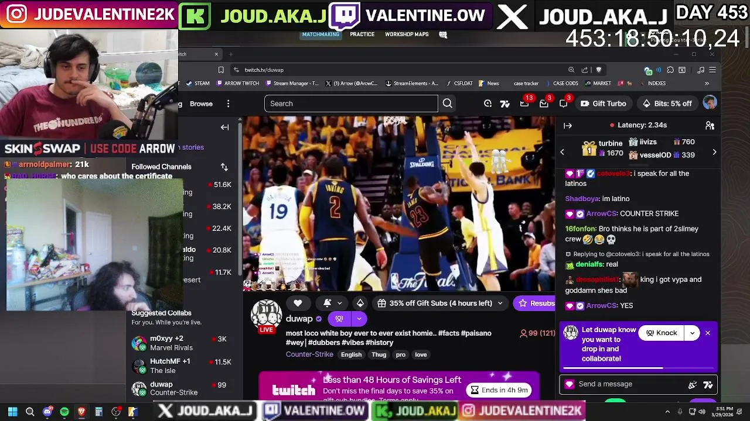This screenshot has height=421, width=750.
Task: Click the three-dot More menu beside Browse
Action: click(x=229, y=103)
